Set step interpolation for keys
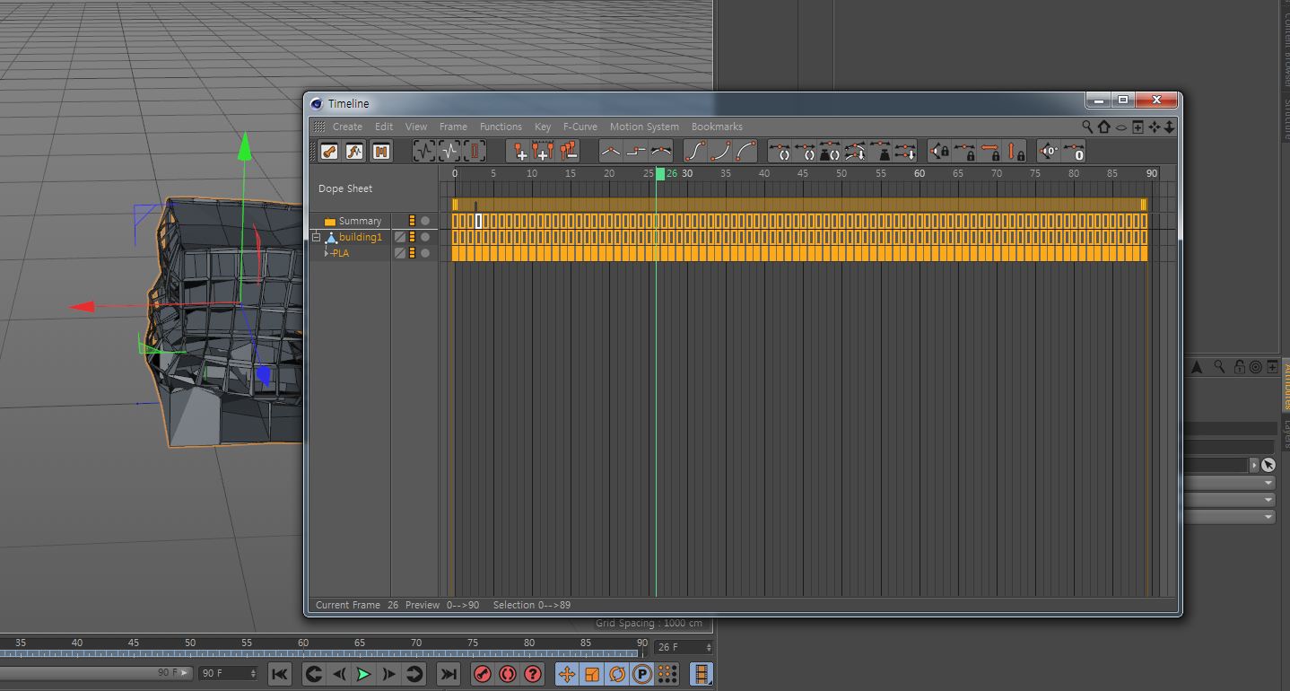 pos(635,152)
